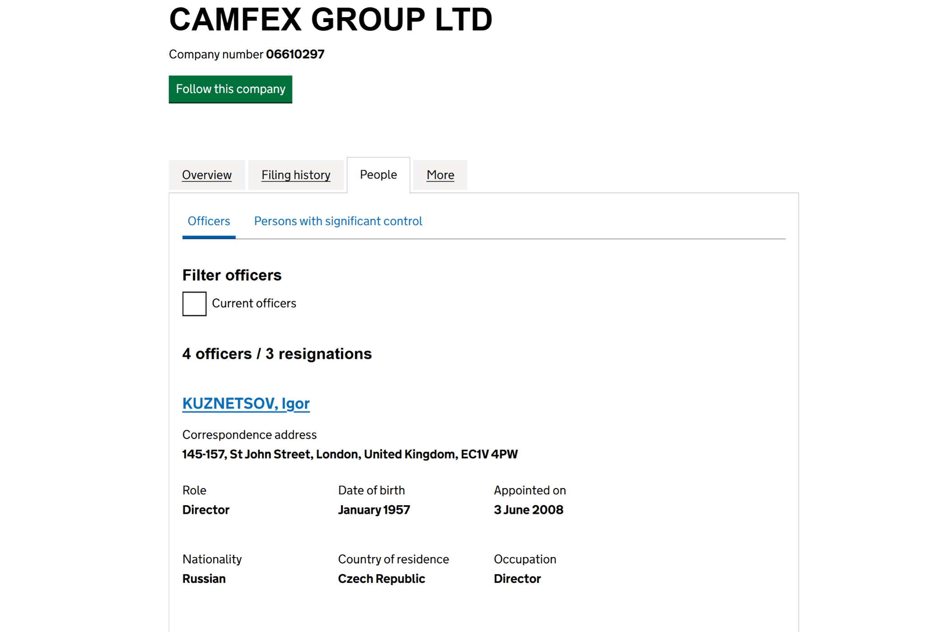The width and height of the screenshot is (925, 632).
Task: Tick the Current officers checkbox
Action: 194,304
